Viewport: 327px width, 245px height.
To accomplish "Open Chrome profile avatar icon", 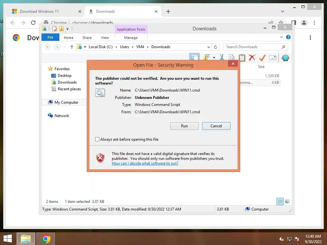I will [304, 23].
